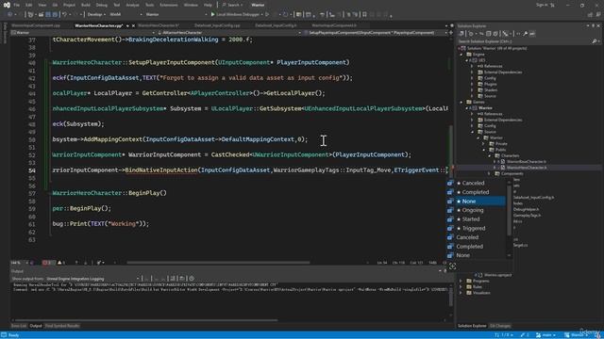Switch to WarriorInputComponent.cpp tab

point(36,25)
